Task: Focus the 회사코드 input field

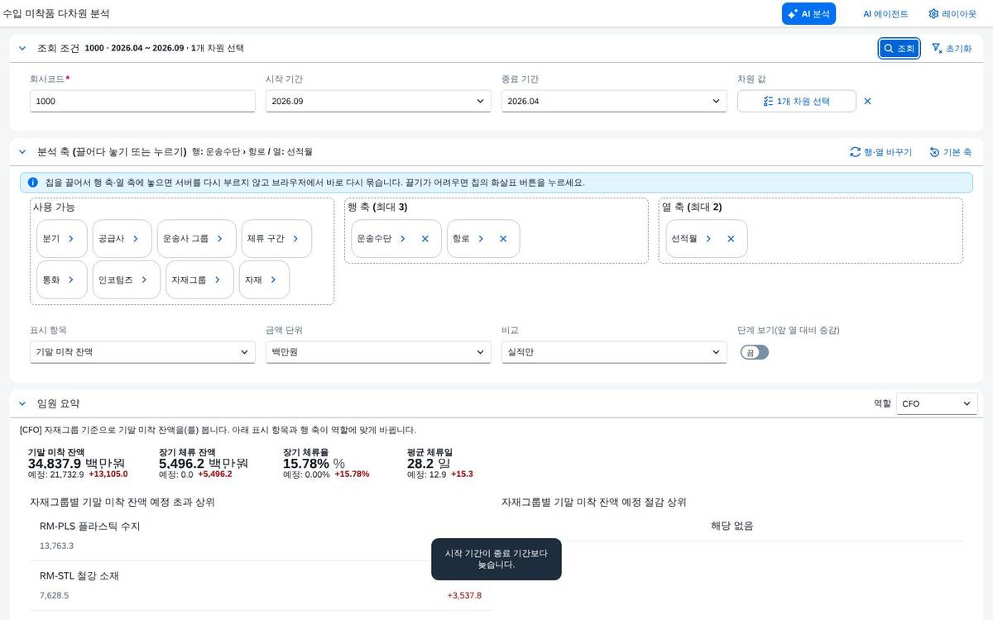Action: (142, 101)
